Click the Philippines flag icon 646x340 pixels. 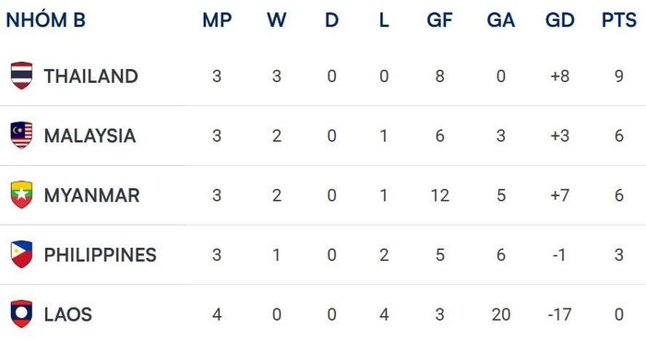pos(21,254)
